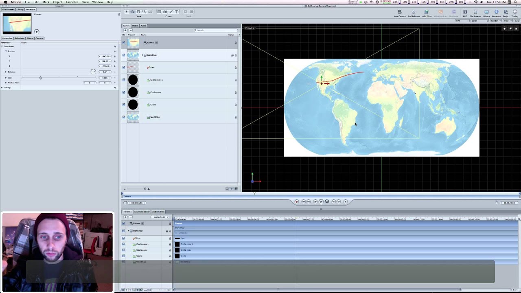This screenshot has width=521, height=293.
Task: Click the Inspector toolbar icon
Action: click(496, 13)
